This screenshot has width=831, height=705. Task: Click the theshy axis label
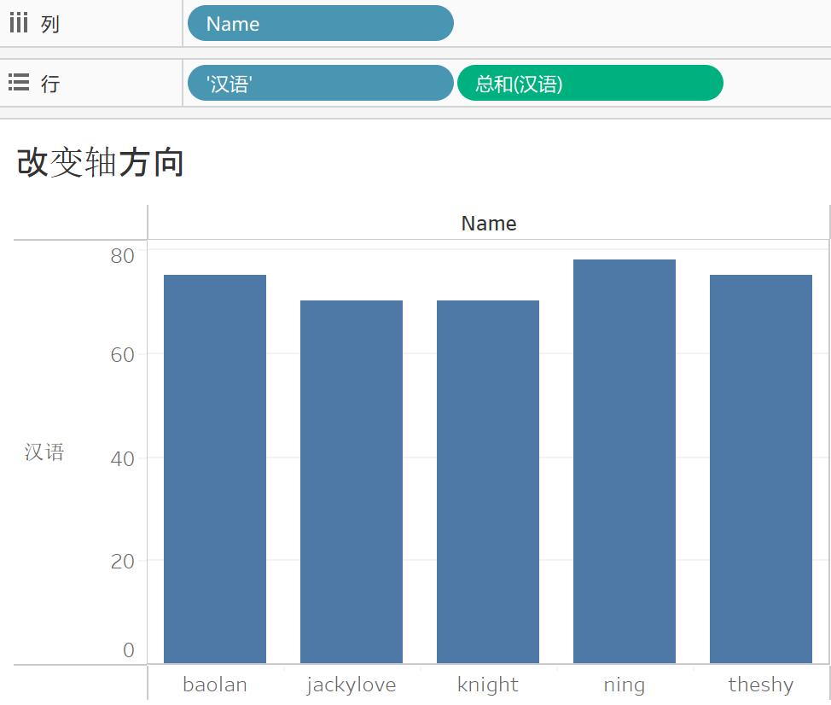761,685
